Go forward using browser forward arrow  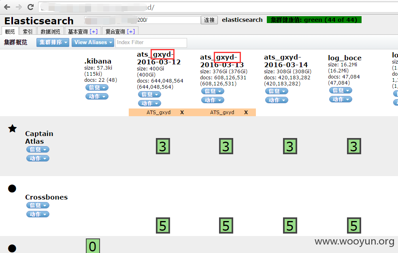click(19, 7)
